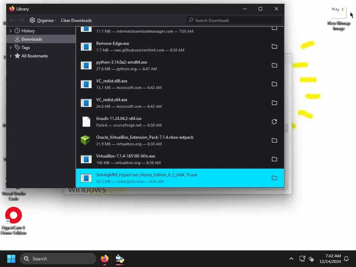
Task: Open folder for the internetdownloadmanager.com download
Action: click(274, 29)
